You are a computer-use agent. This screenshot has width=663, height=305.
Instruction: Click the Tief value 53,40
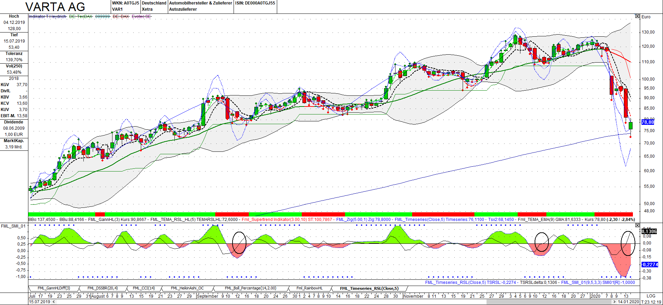(x=14, y=47)
